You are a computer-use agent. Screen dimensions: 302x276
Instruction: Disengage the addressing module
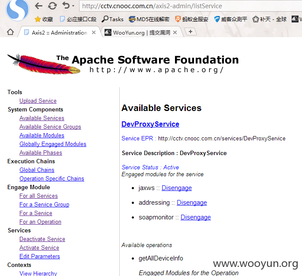pyautogui.click(x=192, y=203)
